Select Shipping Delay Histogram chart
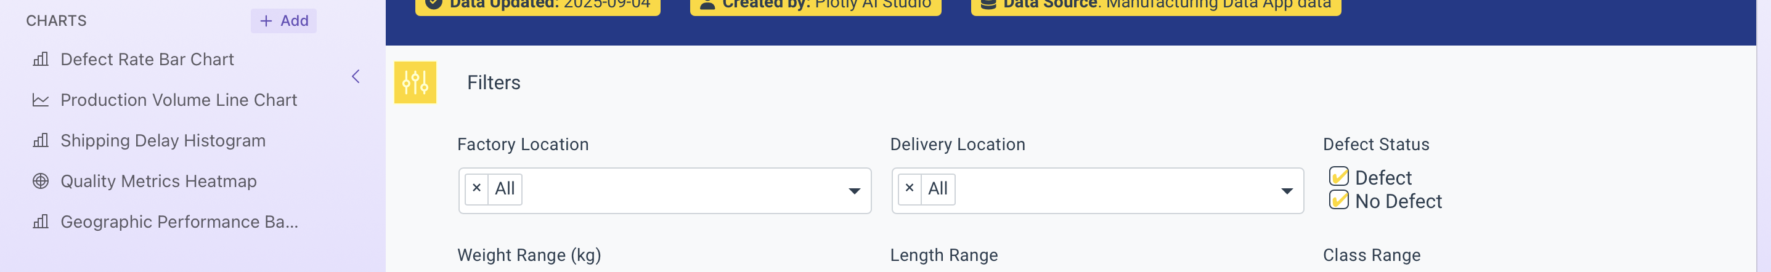Viewport: 1771px width, 272px height. click(x=163, y=141)
